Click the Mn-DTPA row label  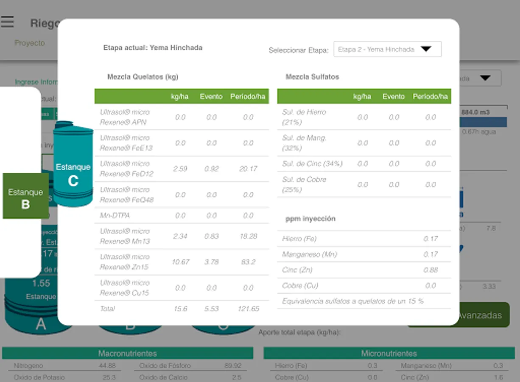pos(115,215)
